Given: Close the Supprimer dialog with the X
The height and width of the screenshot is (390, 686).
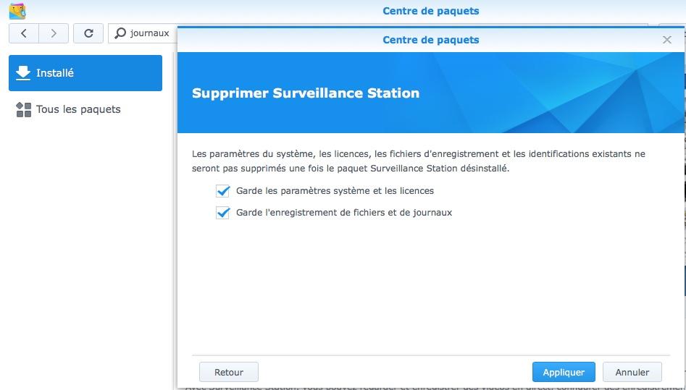Looking at the screenshot, I should pyautogui.click(x=667, y=40).
